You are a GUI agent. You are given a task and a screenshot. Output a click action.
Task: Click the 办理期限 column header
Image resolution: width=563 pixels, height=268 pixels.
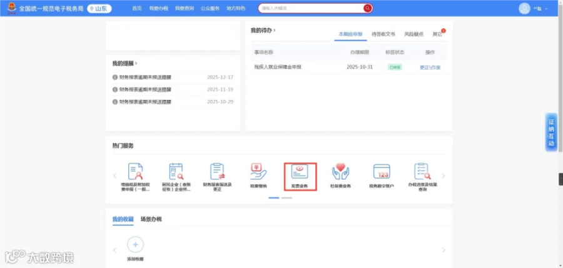tap(360, 52)
